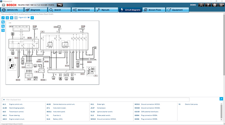
Task: Select legend entry A41.1 Power steering
Action: 11,115
